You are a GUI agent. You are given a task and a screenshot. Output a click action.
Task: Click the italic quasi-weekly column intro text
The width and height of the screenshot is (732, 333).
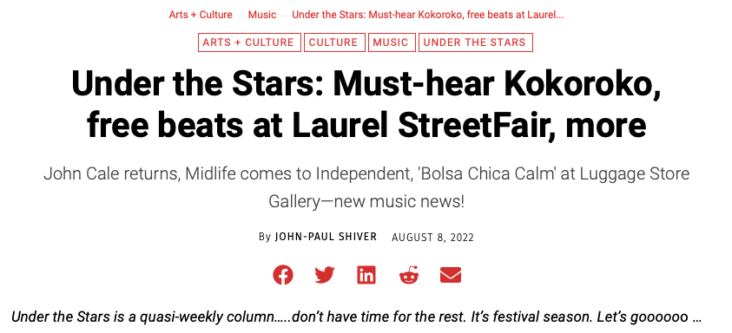tap(357, 317)
